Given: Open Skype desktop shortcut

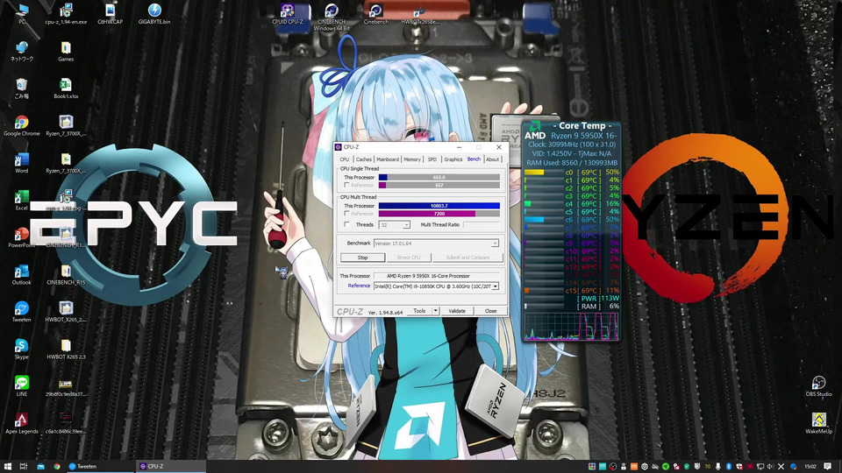Looking at the screenshot, I should (22, 349).
